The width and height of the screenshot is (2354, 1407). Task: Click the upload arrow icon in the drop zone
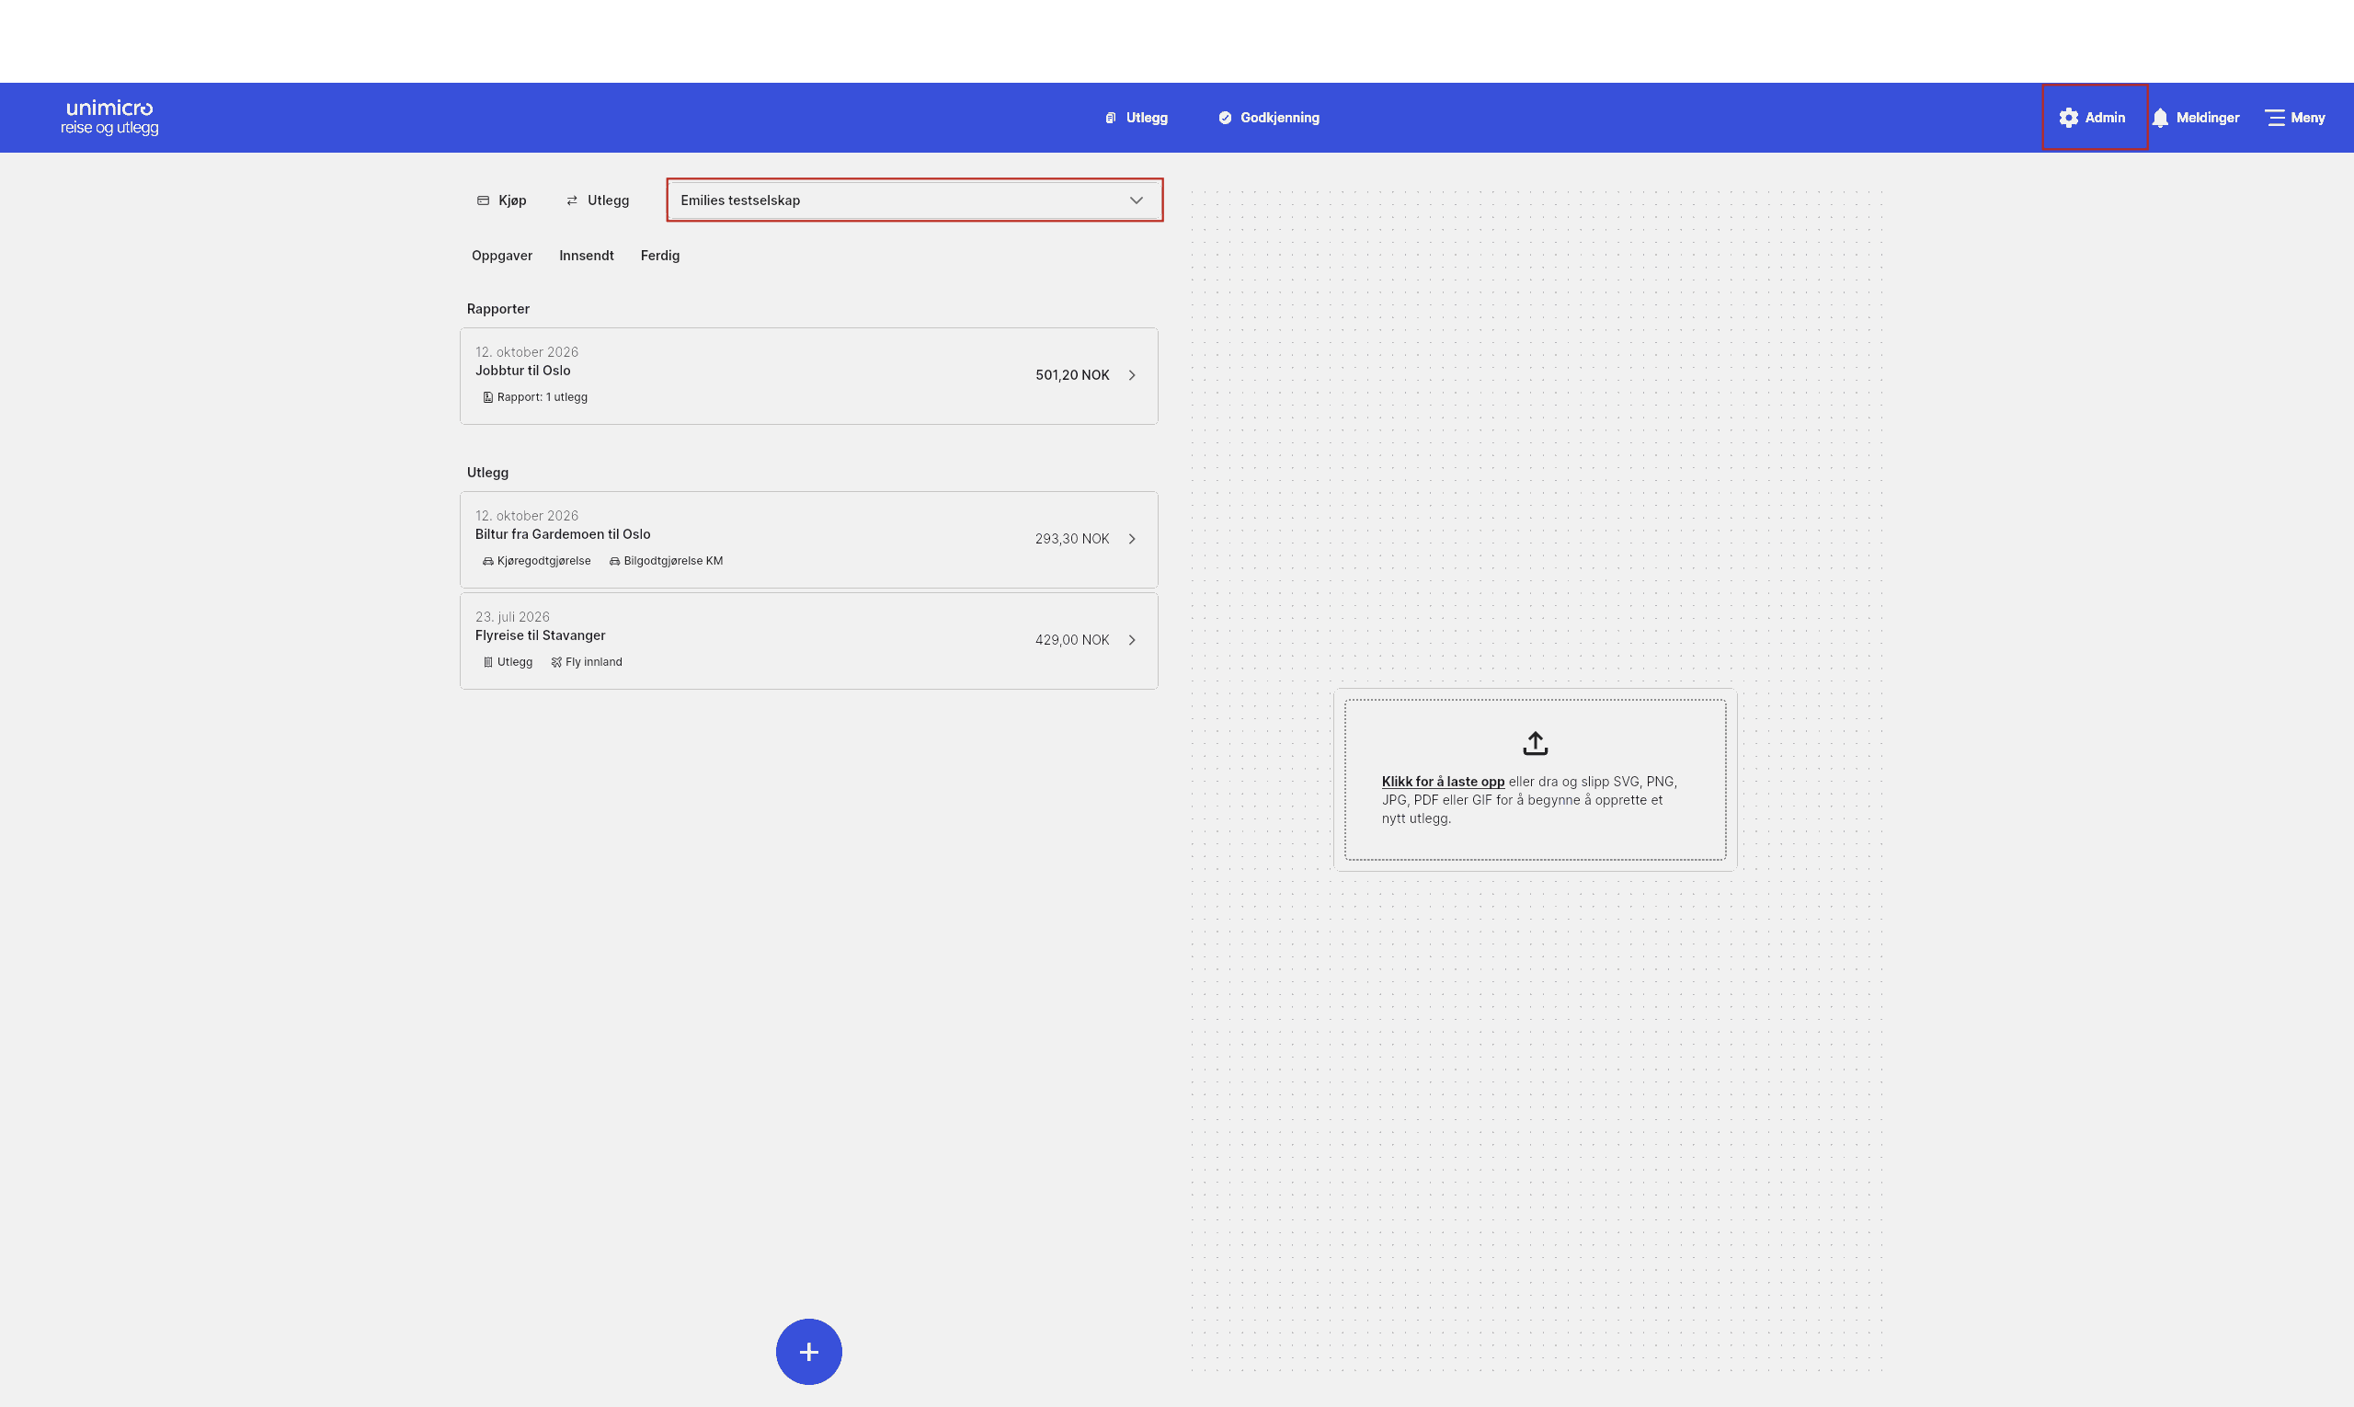click(x=1535, y=743)
